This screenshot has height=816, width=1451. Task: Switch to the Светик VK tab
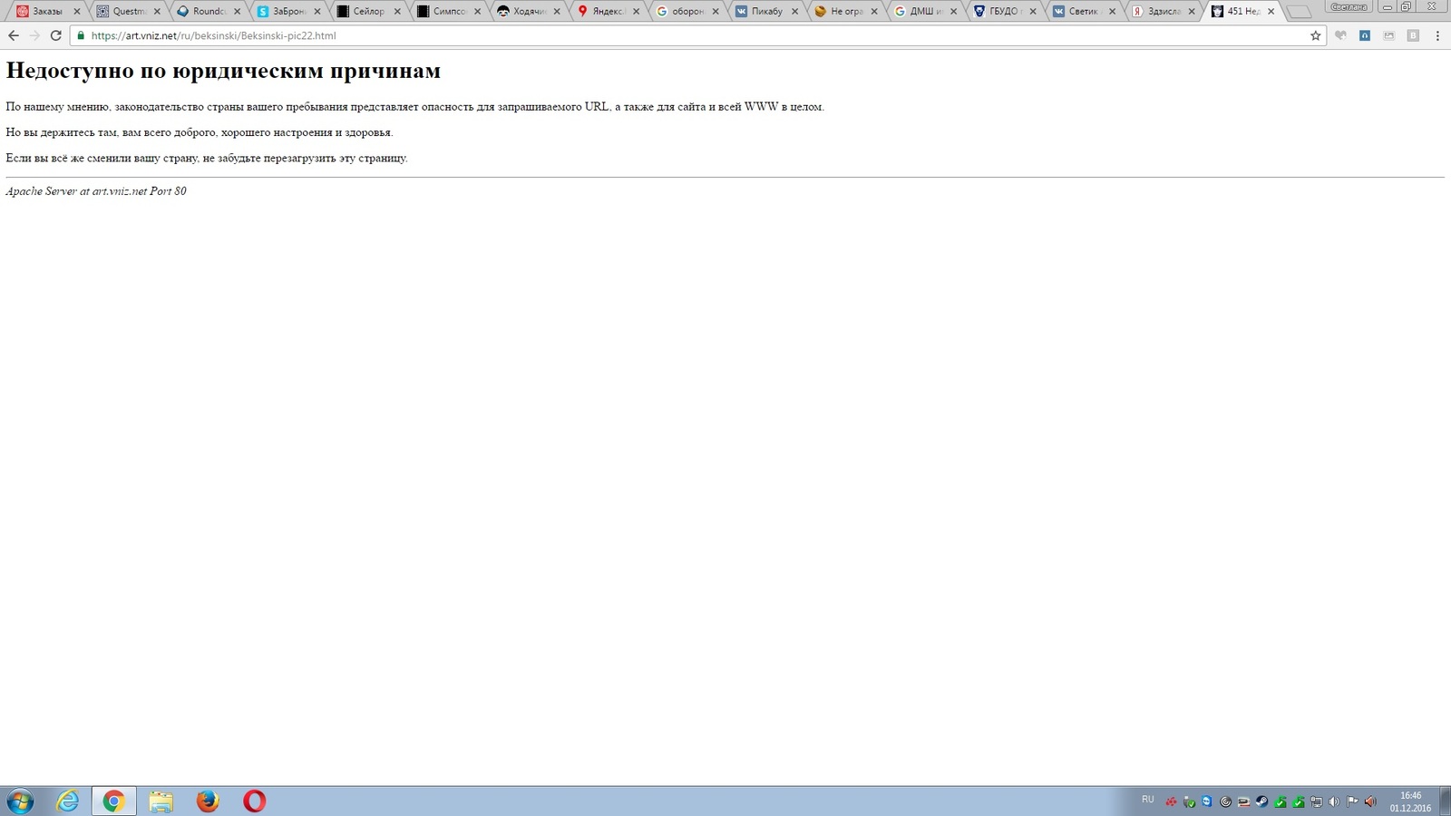click(1085, 11)
